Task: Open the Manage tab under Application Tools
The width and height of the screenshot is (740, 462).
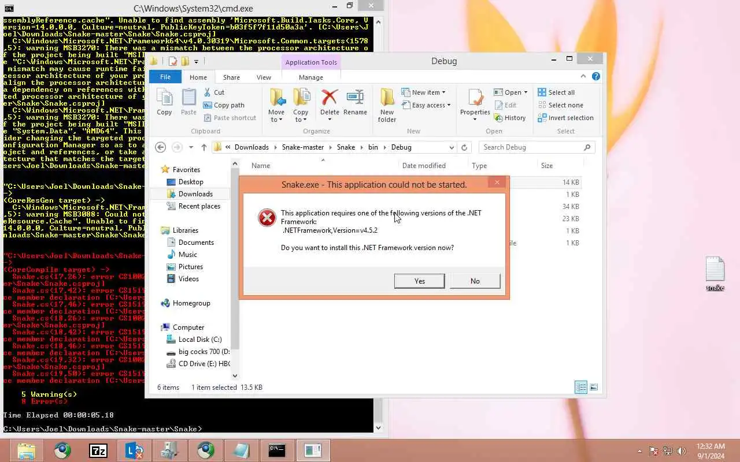Action: [311, 77]
